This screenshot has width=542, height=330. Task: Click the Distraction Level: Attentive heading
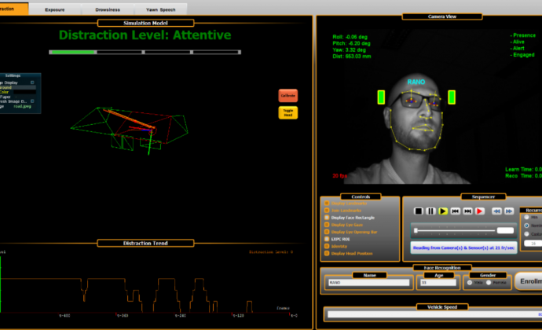[145, 35]
